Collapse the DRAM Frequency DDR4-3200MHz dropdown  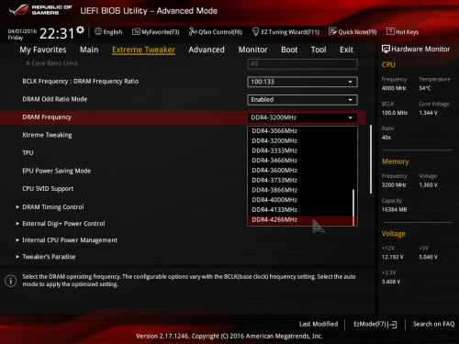point(302,117)
